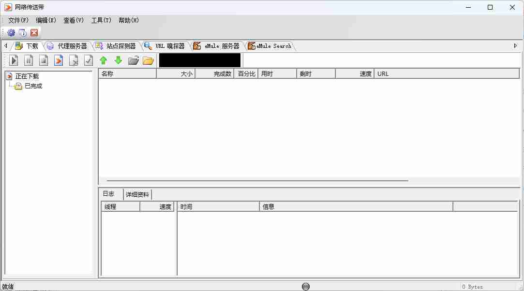Click the yellow open folder icon
The width and height of the screenshot is (524, 291).
[x=148, y=60]
